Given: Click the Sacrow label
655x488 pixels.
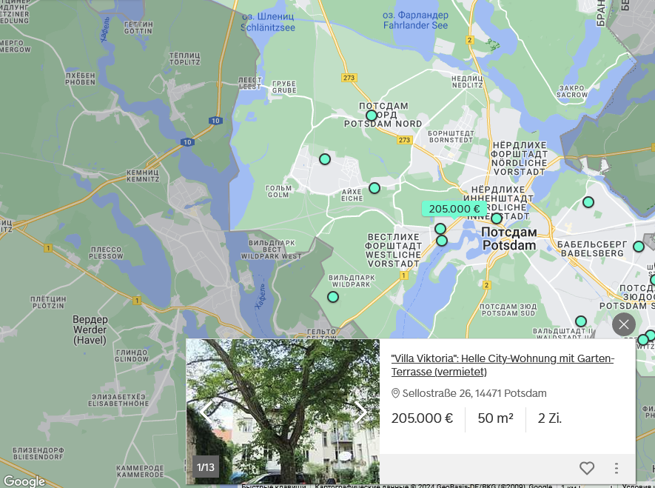Looking at the screenshot, I should click(x=572, y=92).
